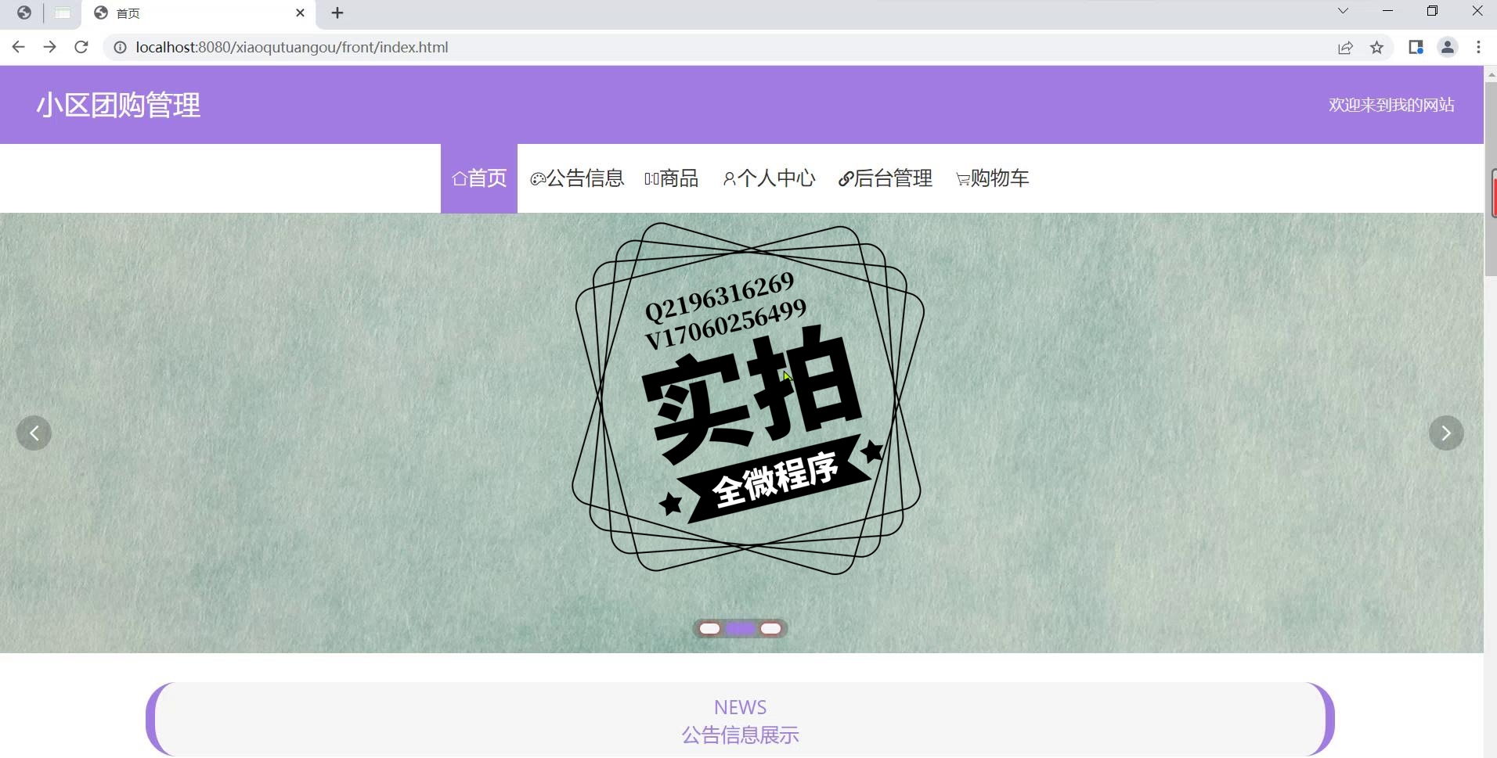
Task: Open the Chrome profile avatar
Action: (x=1448, y=48)
